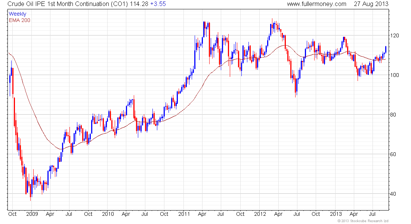The height and width of the screenshot is (224, 411).
Task: Click the chart title "Crude Oil IPE 1st Month Continuation (CO1)"
Action: click(x=68, y=4)
